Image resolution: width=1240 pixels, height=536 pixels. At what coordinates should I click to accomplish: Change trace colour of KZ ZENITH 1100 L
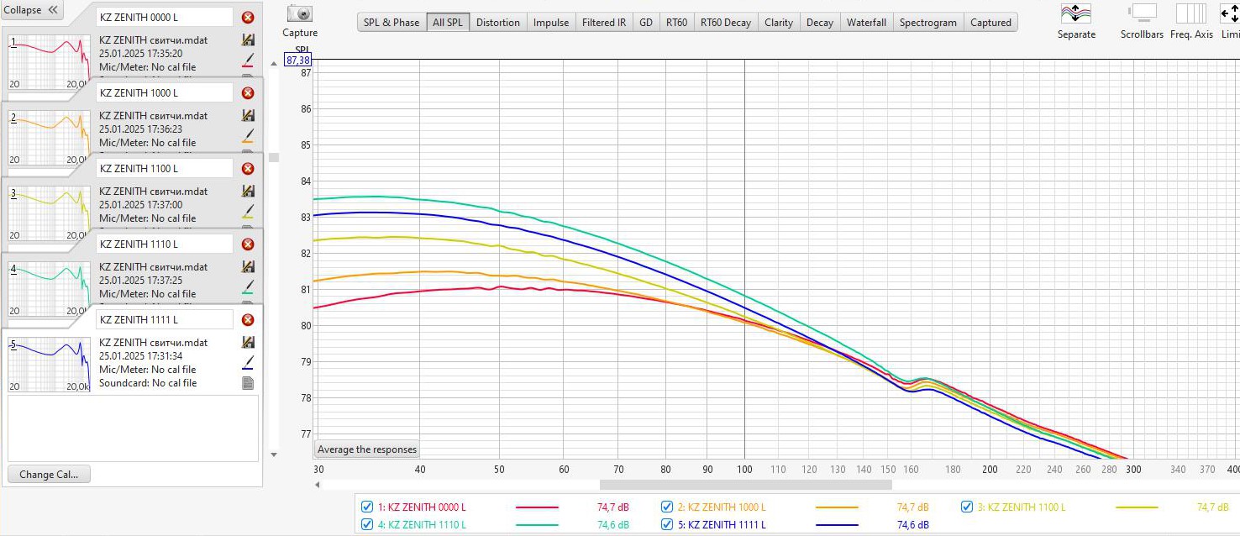248,212
